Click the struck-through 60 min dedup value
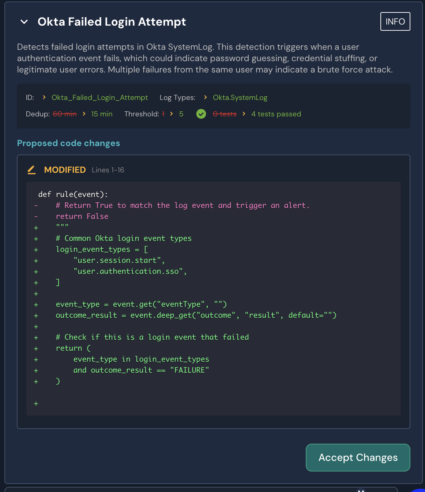Image resolution: width=425 pixels, height=492 pixels. point(65,114)
